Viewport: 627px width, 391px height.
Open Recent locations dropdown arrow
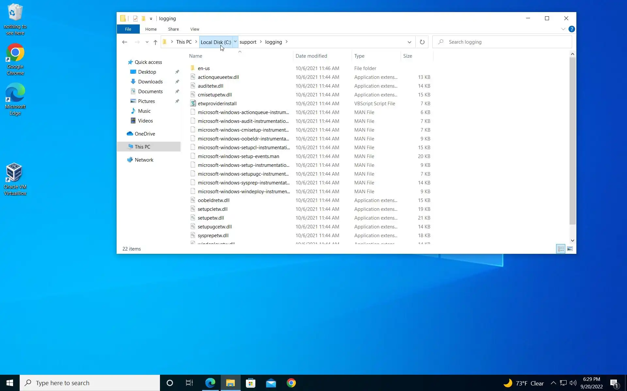147,42
